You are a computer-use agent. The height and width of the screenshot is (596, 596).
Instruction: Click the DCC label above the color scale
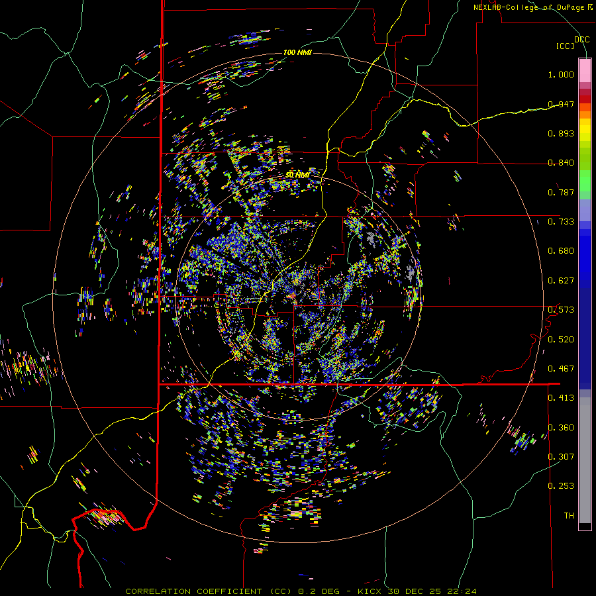(581, 40)
